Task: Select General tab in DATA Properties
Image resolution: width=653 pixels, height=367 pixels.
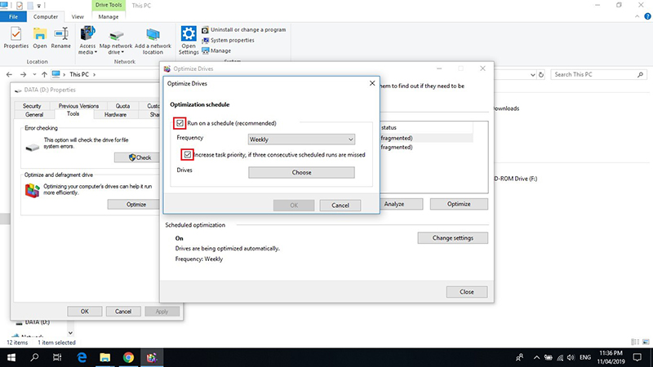Action: tap(34, 115)
